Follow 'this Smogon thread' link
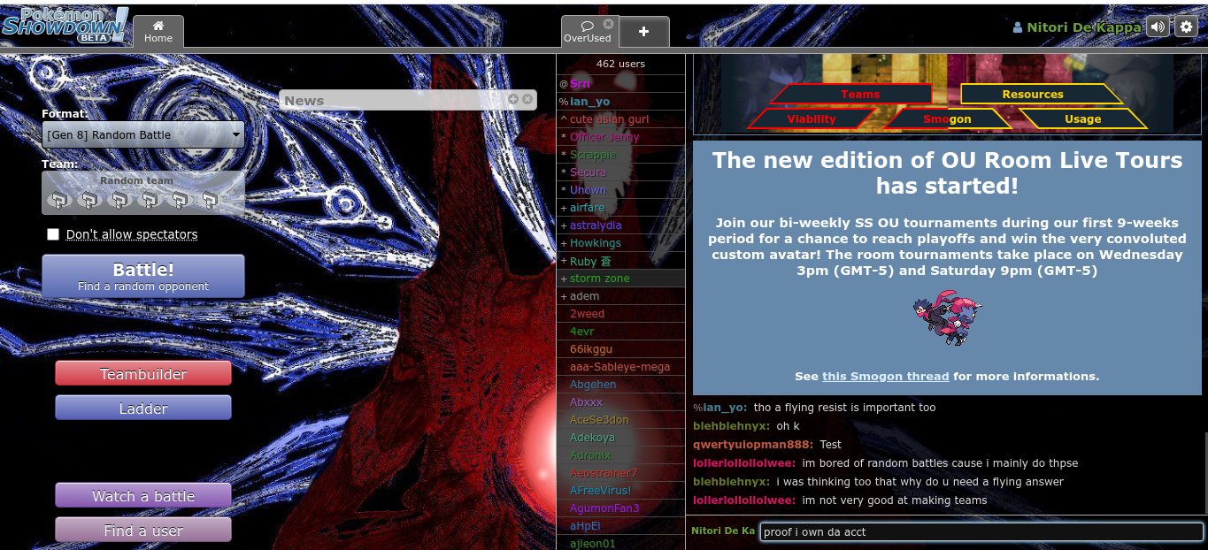The height and width of the screenshot is (550, 1208). 885,376
